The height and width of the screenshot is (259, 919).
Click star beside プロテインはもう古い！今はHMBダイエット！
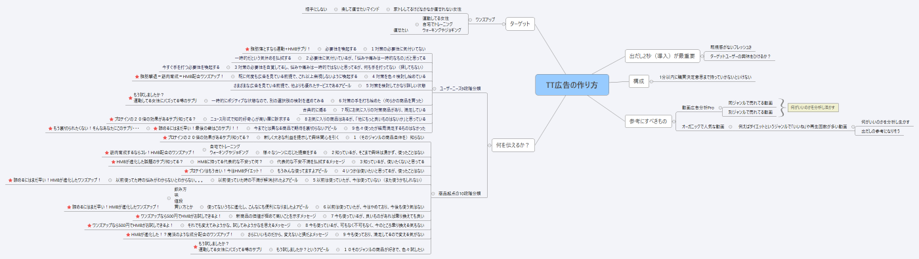186,170
